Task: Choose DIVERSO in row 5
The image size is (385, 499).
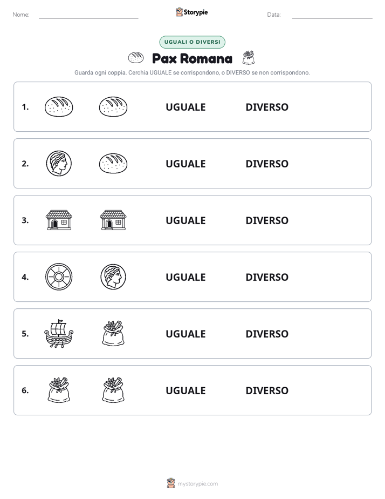Action: coord(267,334)
